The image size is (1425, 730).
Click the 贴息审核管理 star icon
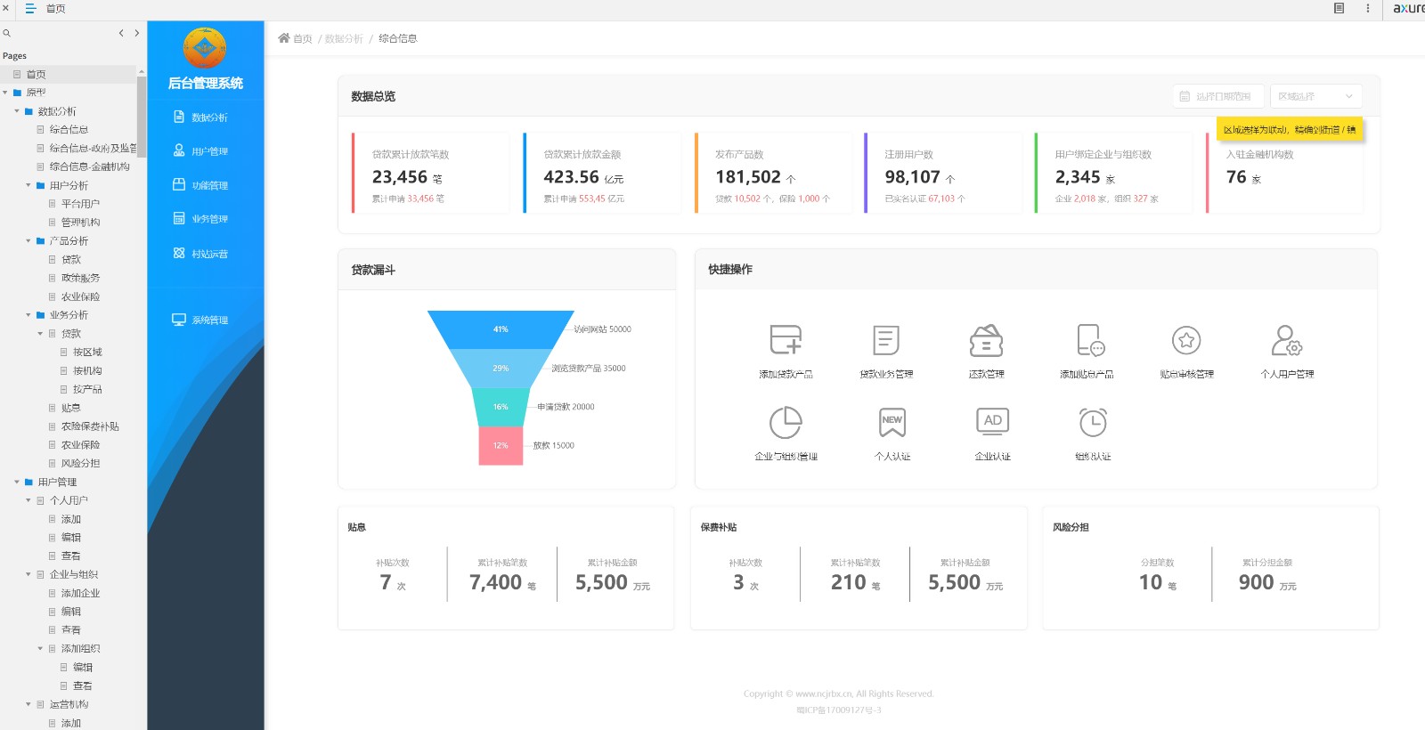[x=1186, y=340]
